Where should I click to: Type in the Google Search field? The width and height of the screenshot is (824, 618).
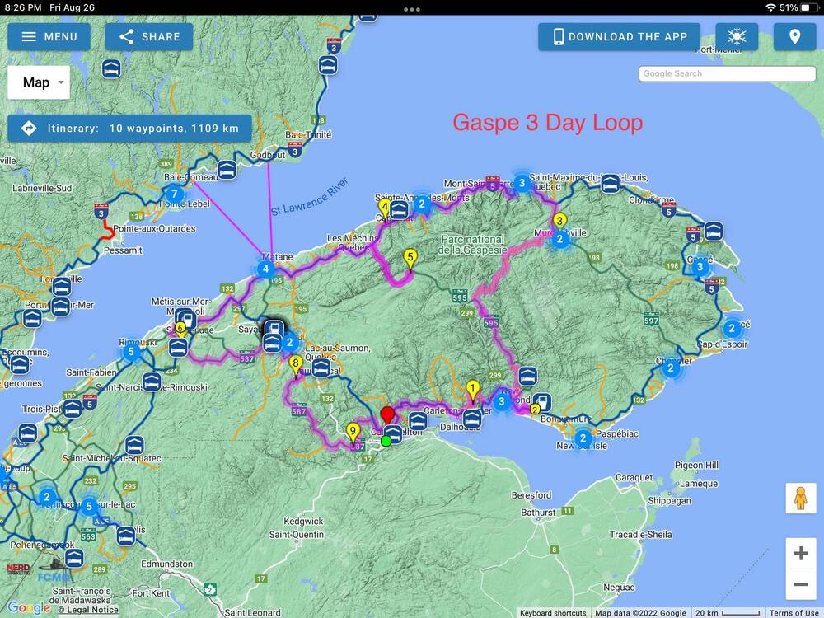[727, 73]
